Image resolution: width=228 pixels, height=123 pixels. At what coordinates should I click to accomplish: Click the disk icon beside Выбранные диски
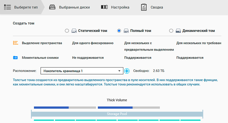click(x=52, y=7)
